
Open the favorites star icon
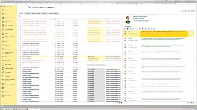click(x=5, y=6)
